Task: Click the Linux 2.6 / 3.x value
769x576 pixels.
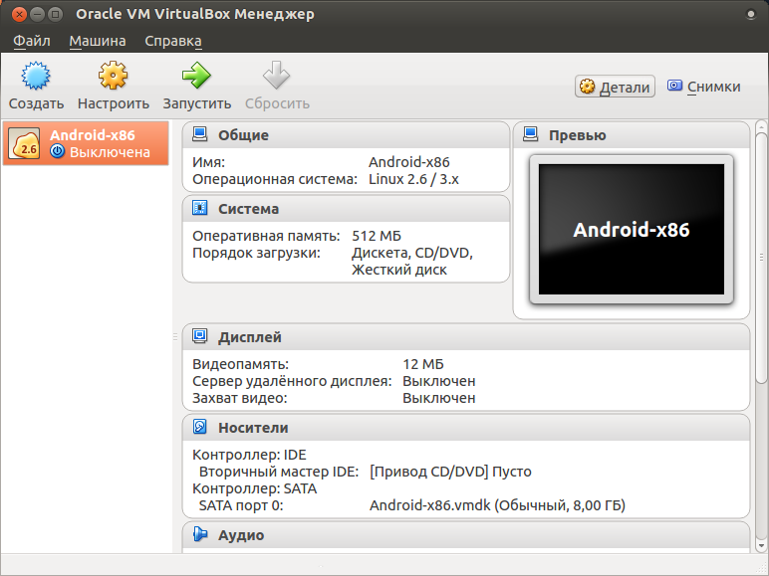Action: tap(413, 179)
